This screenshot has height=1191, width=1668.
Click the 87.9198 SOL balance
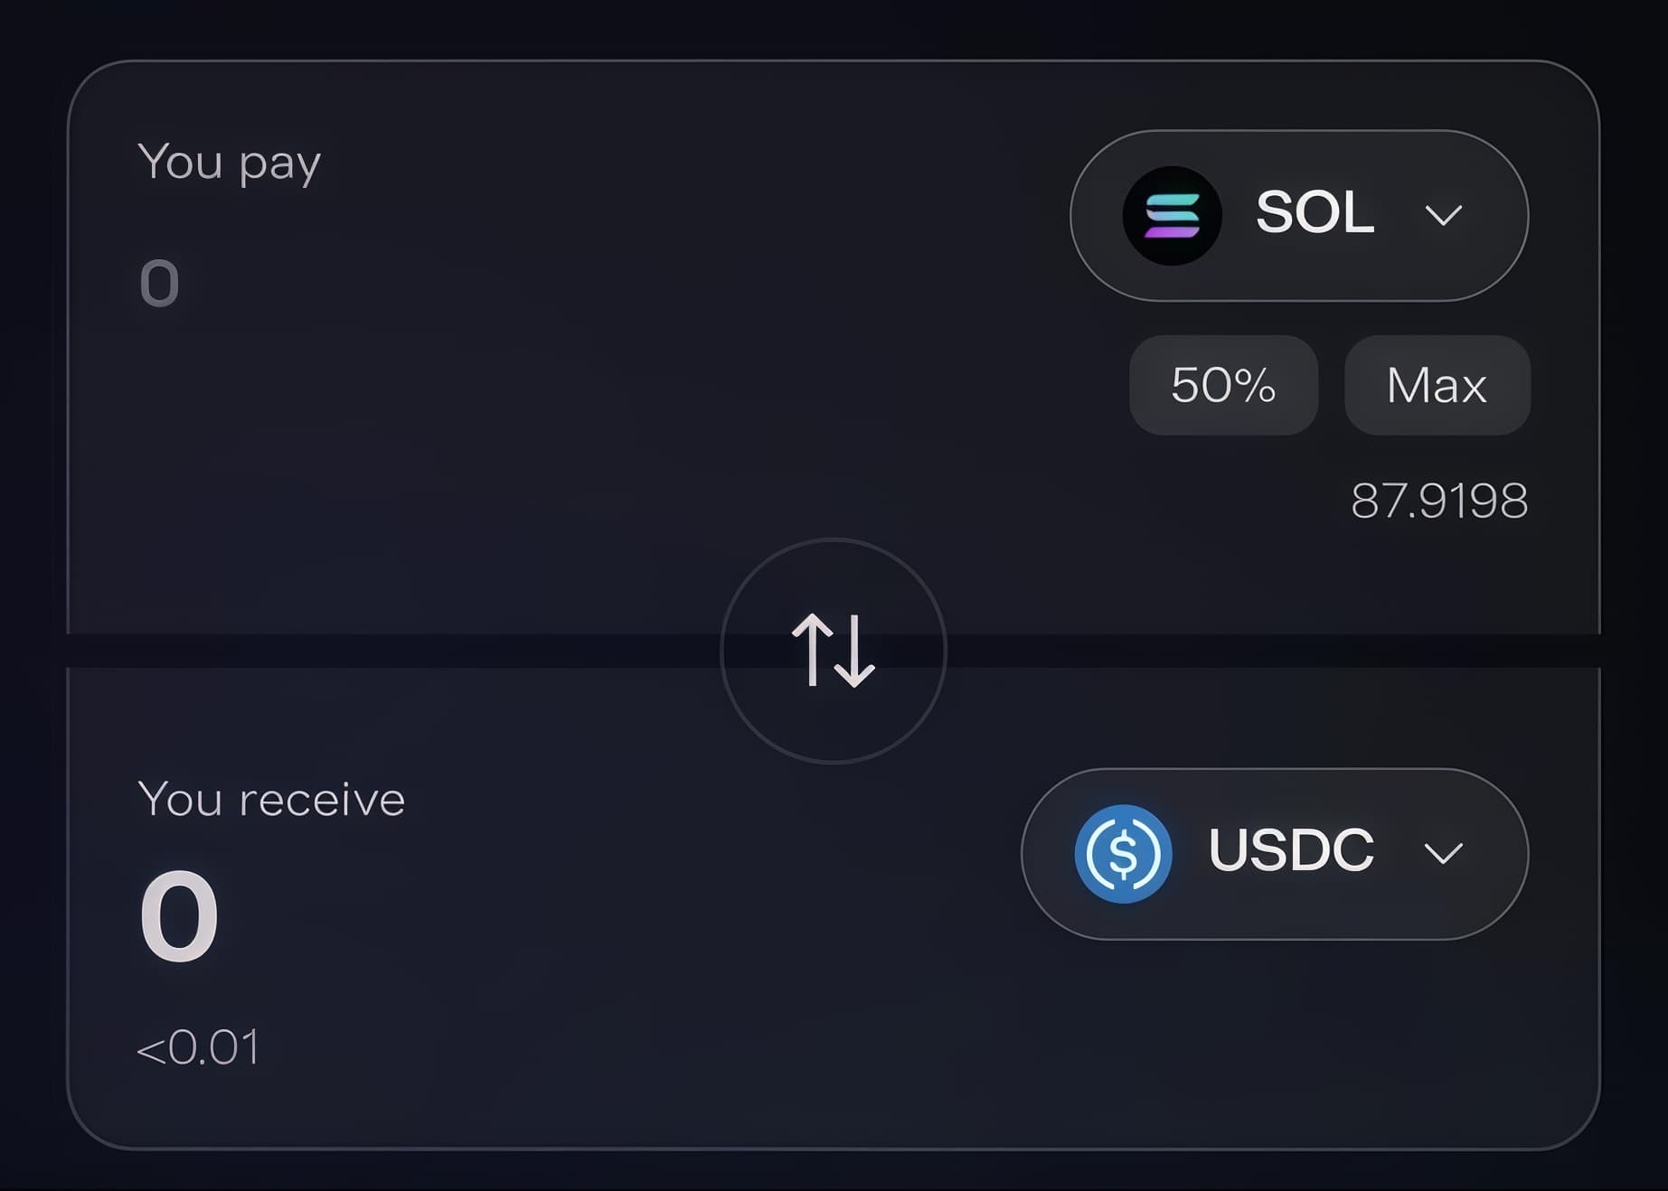[x=1438, y=501]
